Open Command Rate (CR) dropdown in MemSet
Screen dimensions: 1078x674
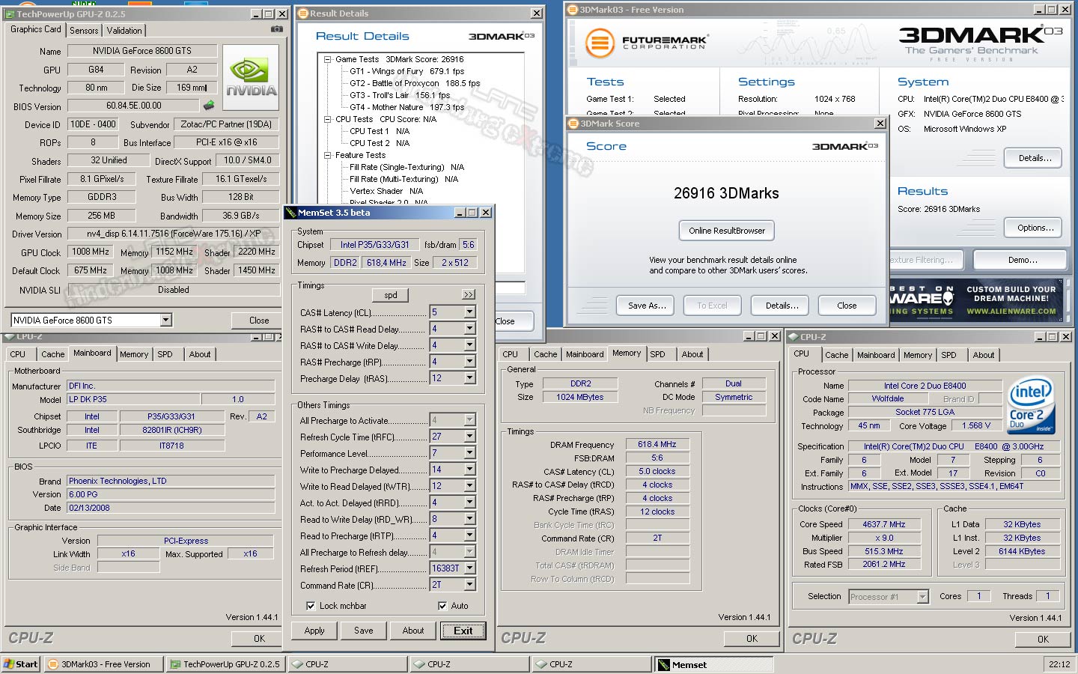pyautogui.click(x=470, y=585)
